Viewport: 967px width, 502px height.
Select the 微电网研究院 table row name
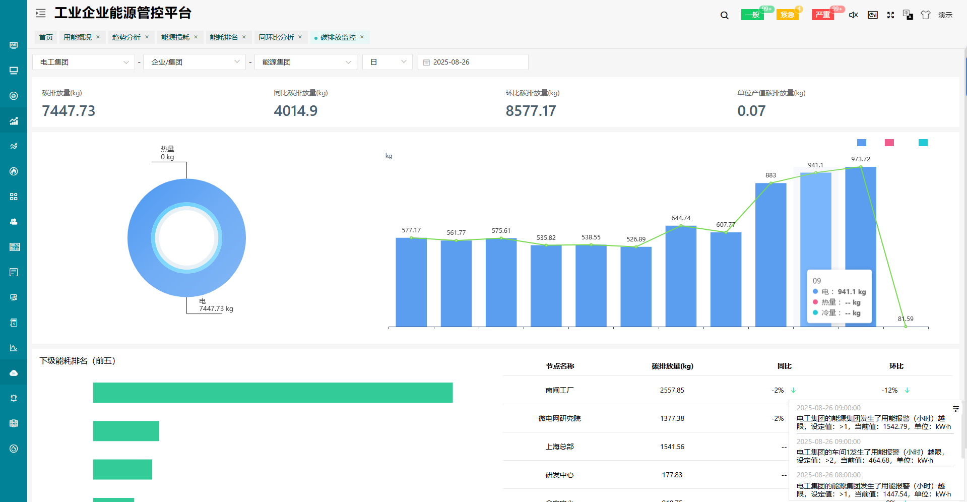tap(559, 418)
